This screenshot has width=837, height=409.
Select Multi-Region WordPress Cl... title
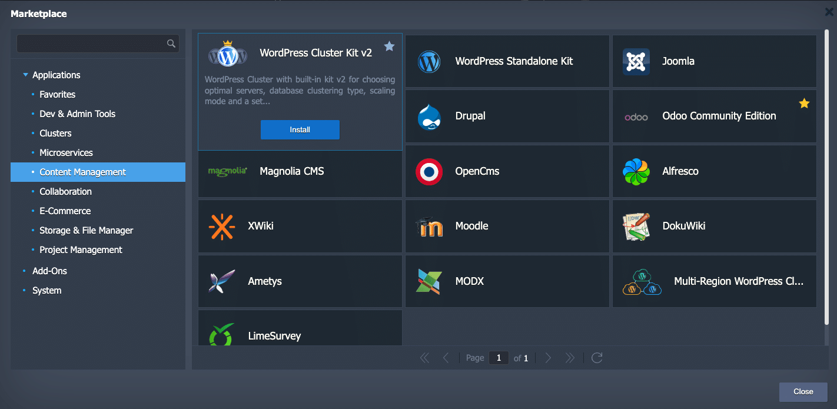739,282
